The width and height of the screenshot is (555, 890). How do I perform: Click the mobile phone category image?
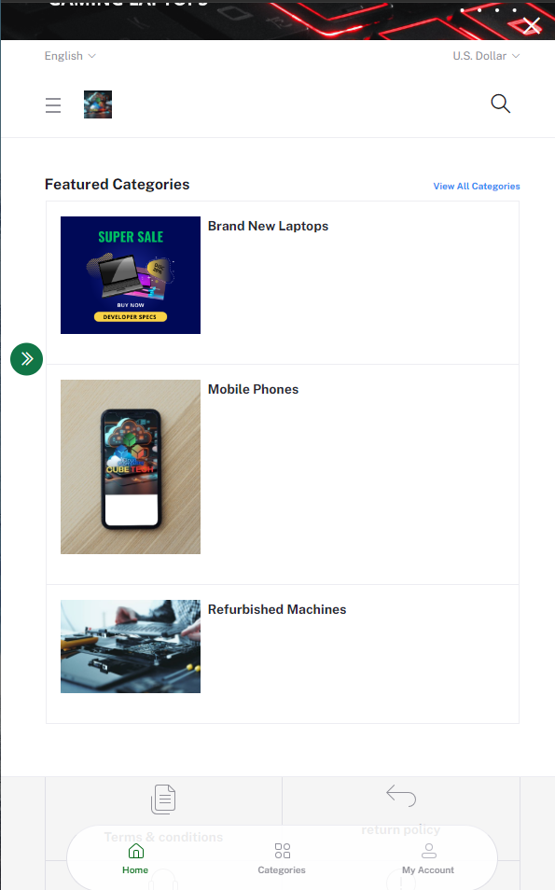point(131,467)
